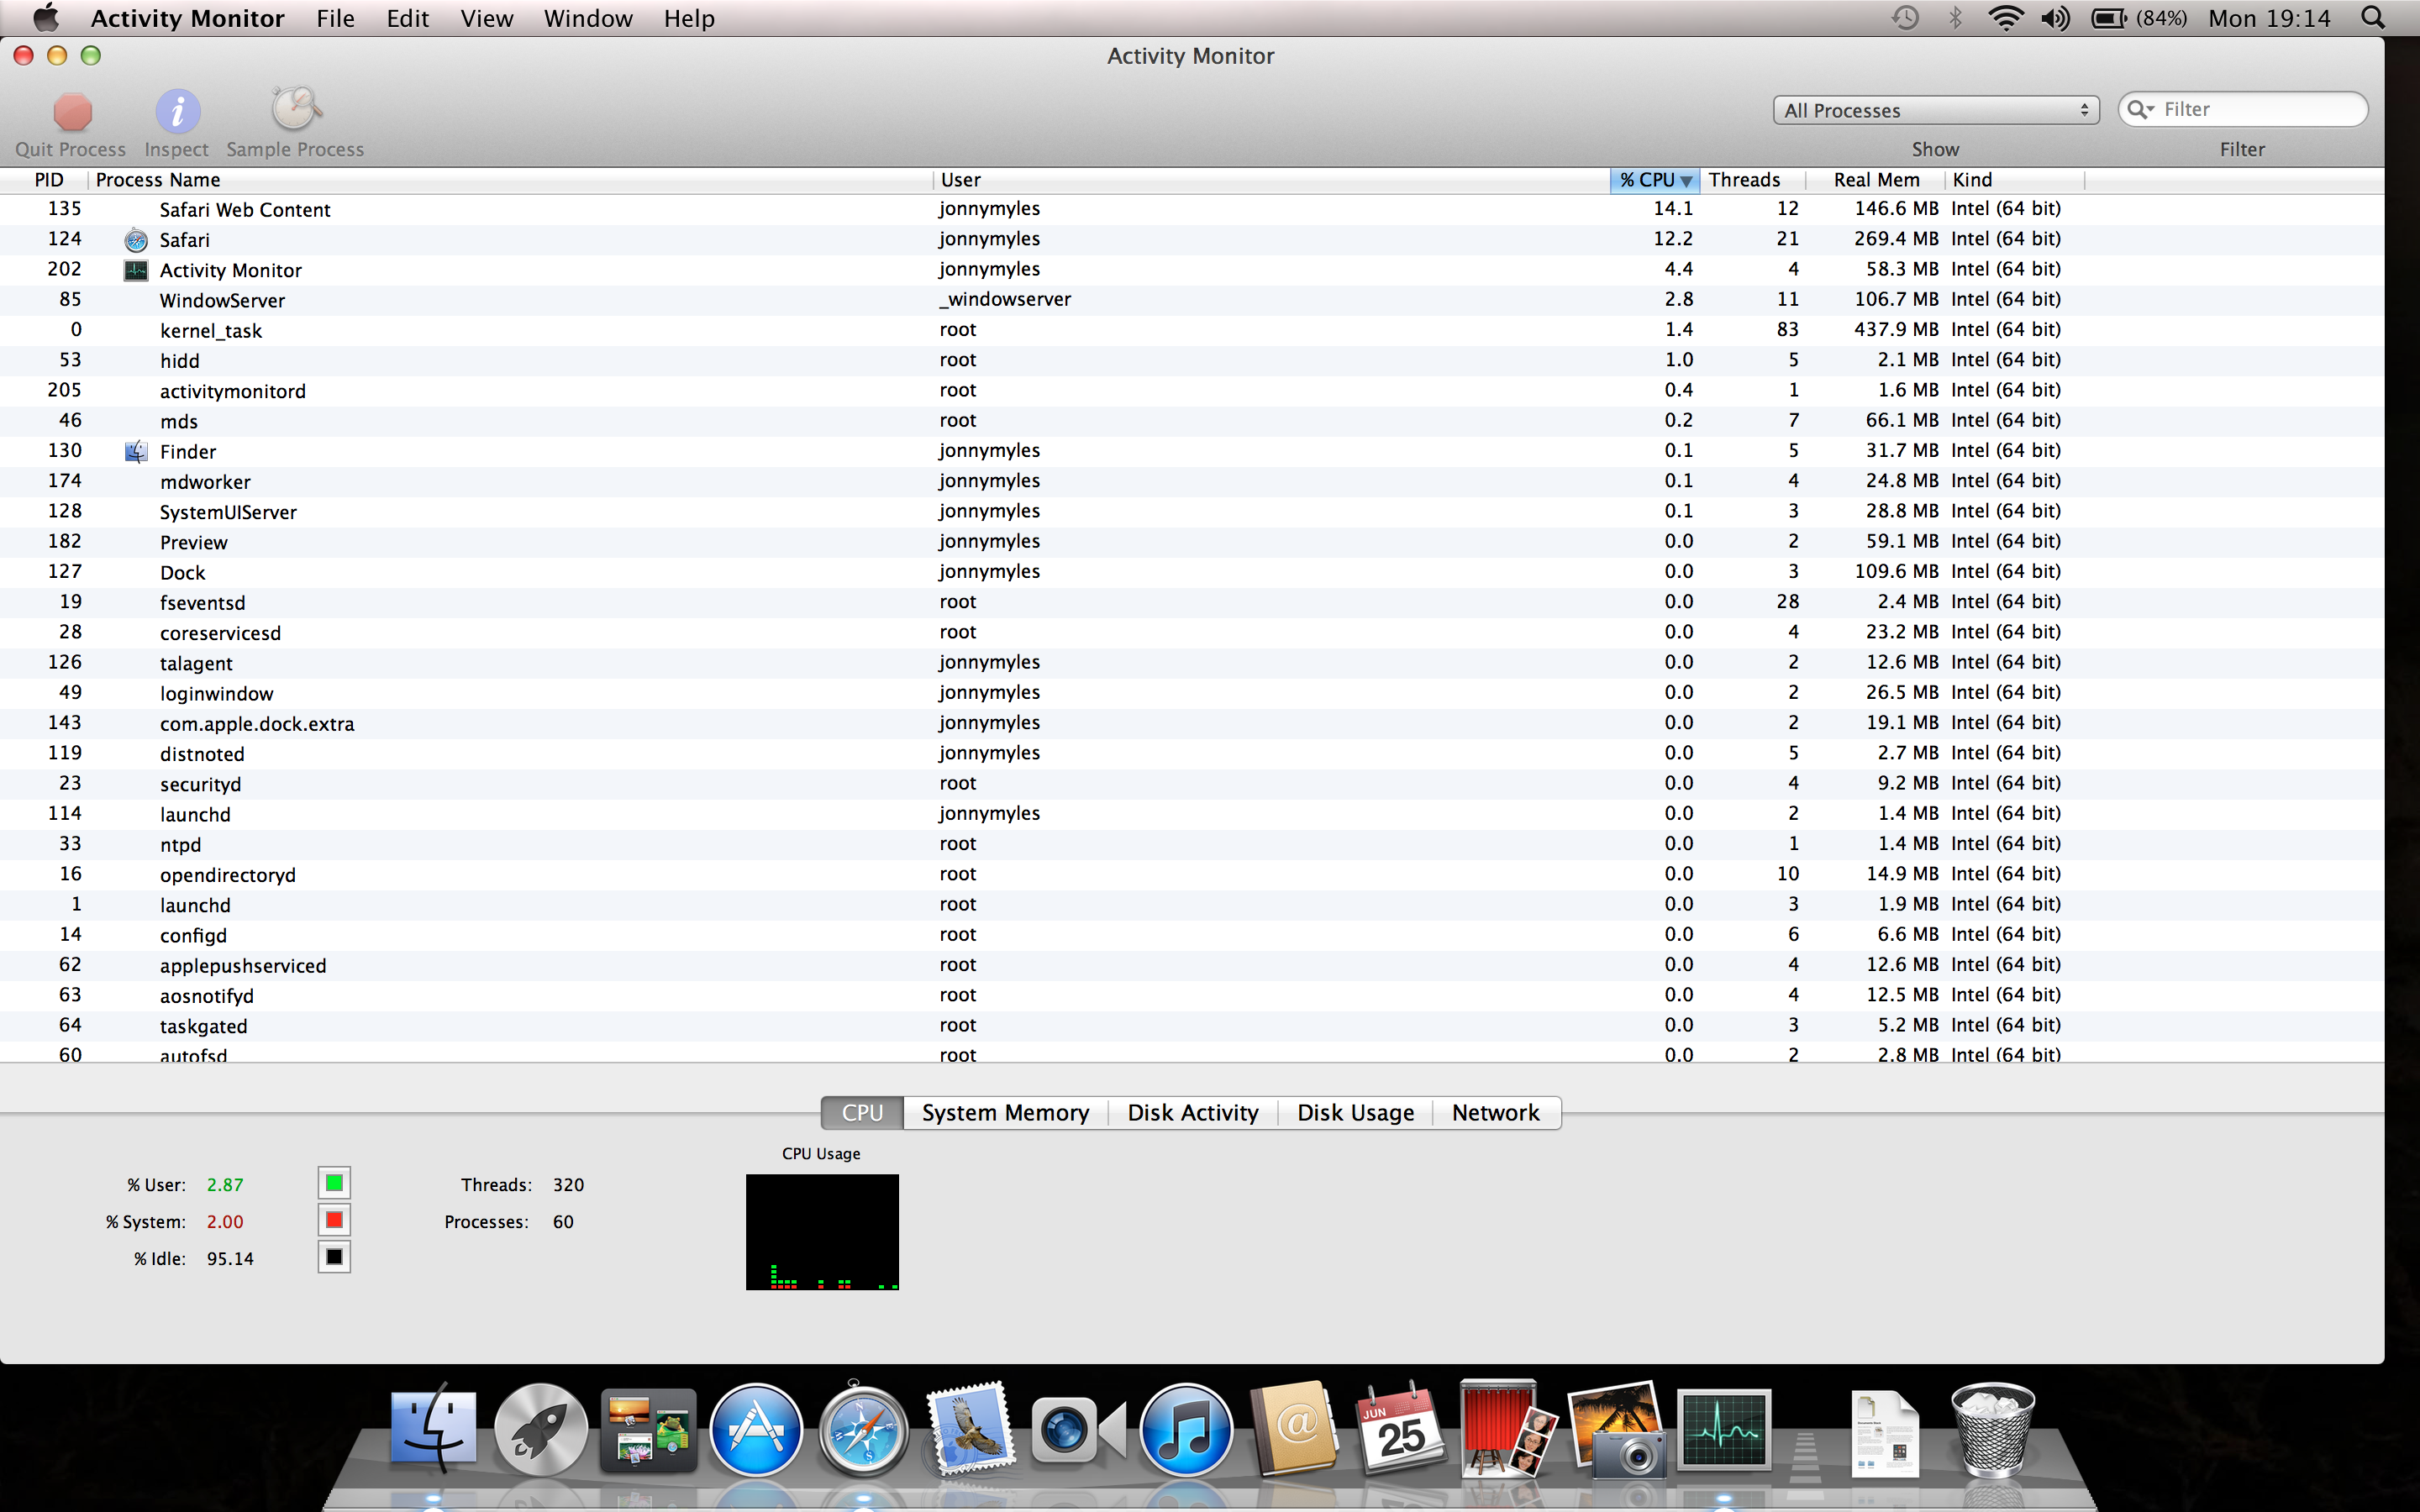Sort by the PID column header
Screen dimensions: 2420x1512
coord(48,180)
